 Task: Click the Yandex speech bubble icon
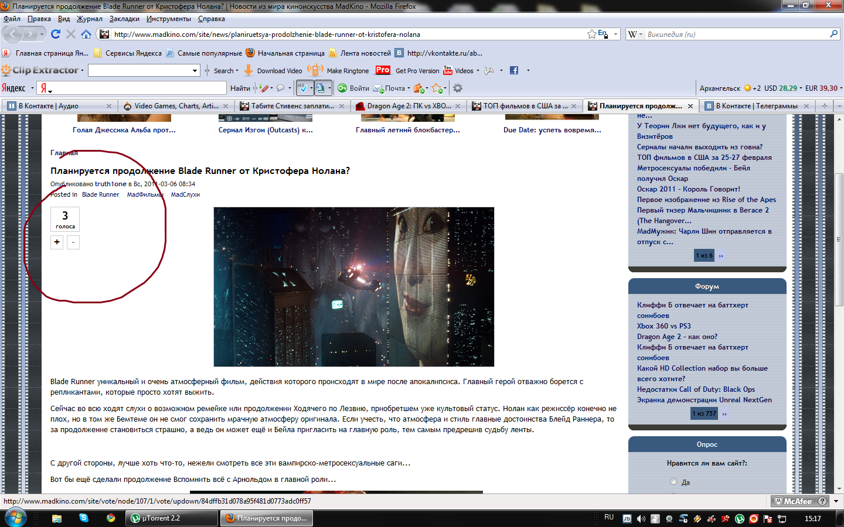(281, 88)
